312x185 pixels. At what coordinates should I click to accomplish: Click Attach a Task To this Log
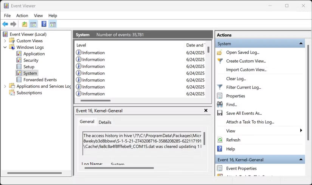point(250,122)
